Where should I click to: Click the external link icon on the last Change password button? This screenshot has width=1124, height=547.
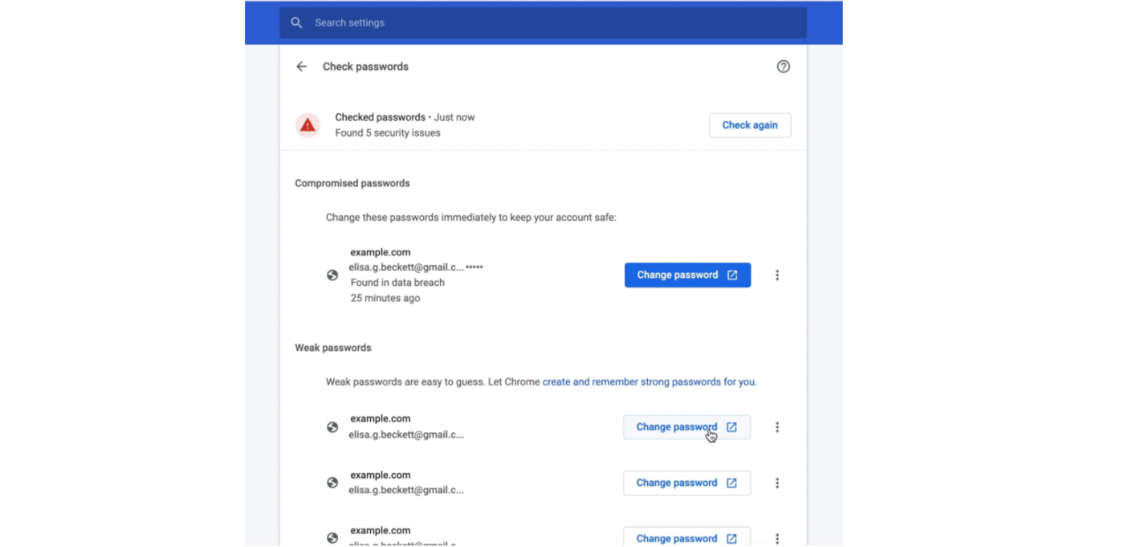click(x=731, y=538)
